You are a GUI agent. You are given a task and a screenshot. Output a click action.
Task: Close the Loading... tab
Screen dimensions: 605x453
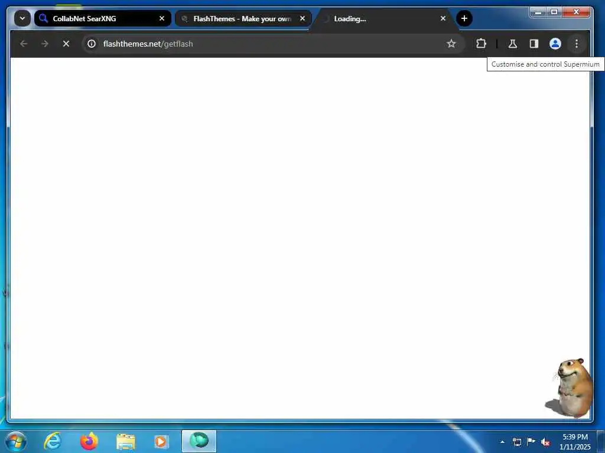pyautogui.click(x=443, y=18)
